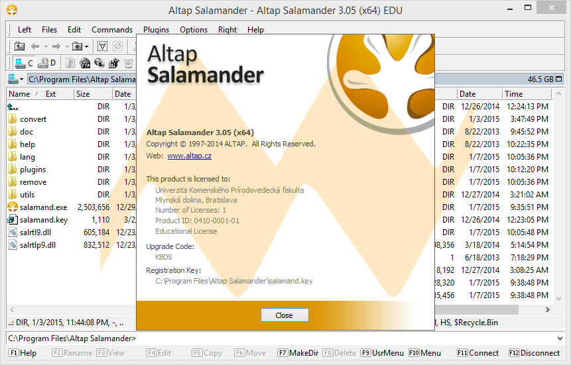Click the '46.5 GB' free space label
Image resolution: width=571 pixels, height=365 pixels.
[540, 79]
